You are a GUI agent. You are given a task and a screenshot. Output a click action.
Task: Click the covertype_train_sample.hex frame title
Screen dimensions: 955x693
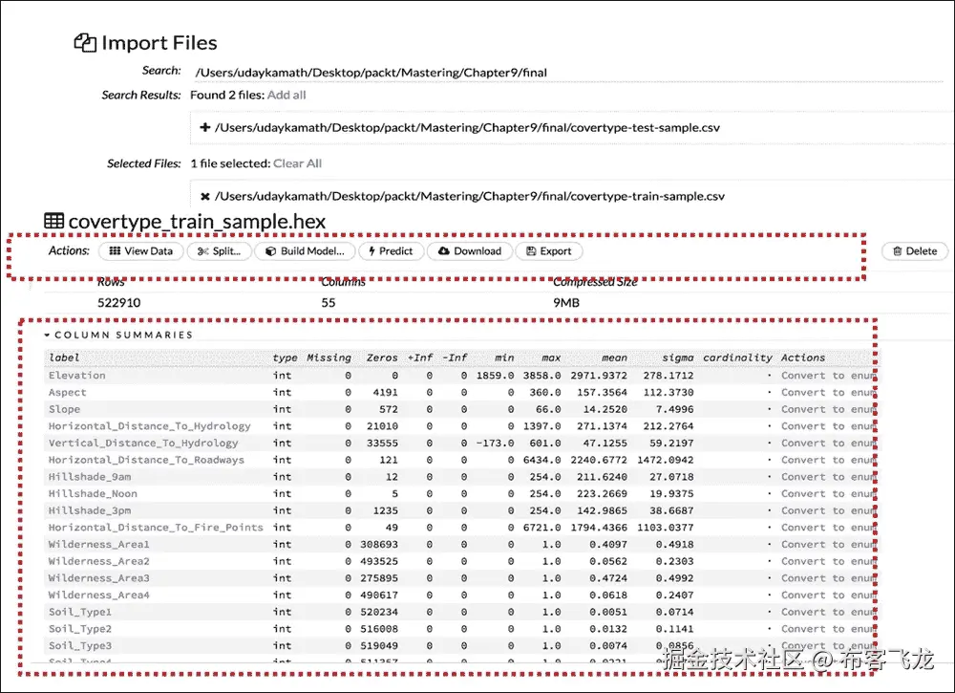pos(197,221)
